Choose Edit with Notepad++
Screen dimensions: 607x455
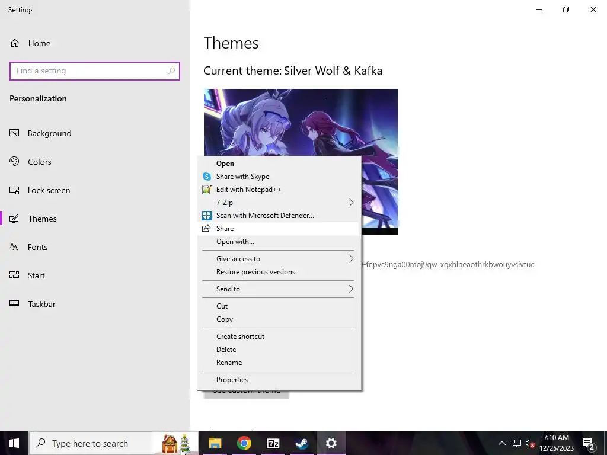(x=279, y=190)
